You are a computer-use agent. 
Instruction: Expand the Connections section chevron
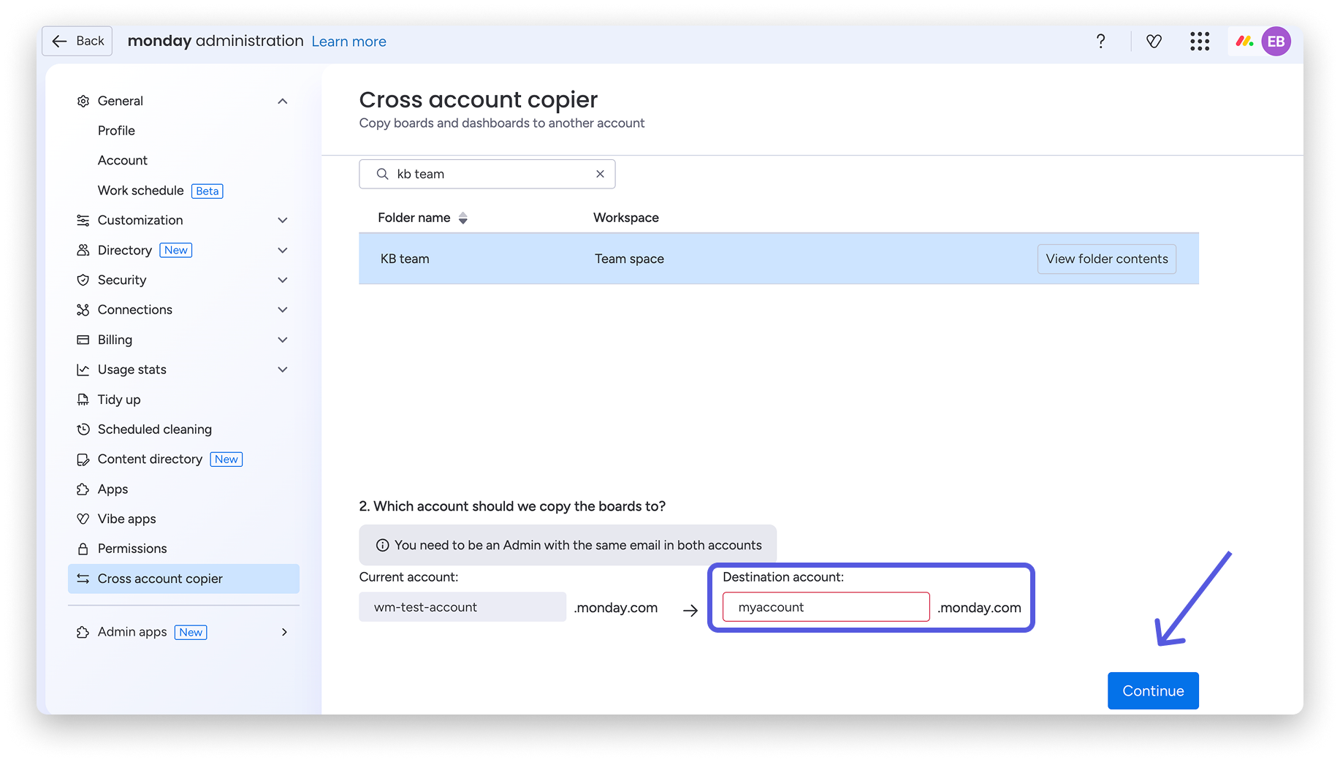tap(283, 310)
